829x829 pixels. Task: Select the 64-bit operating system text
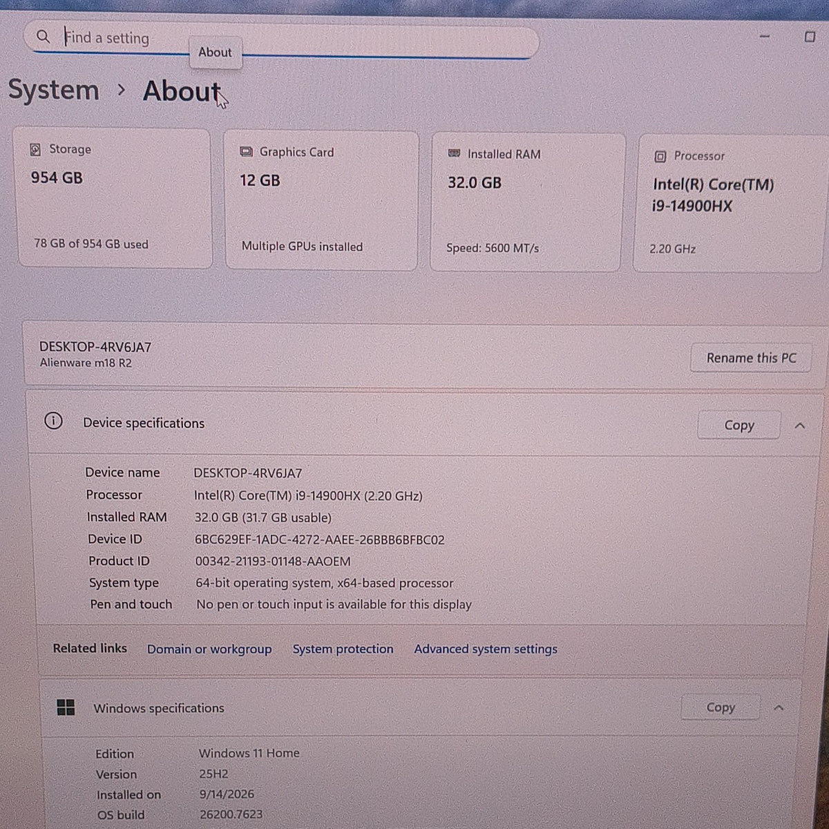pyautogui.click(x=325, y=583)
